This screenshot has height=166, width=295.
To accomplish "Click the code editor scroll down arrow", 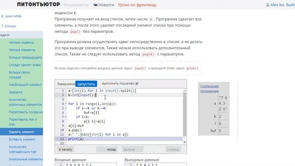I will point(184,142).
